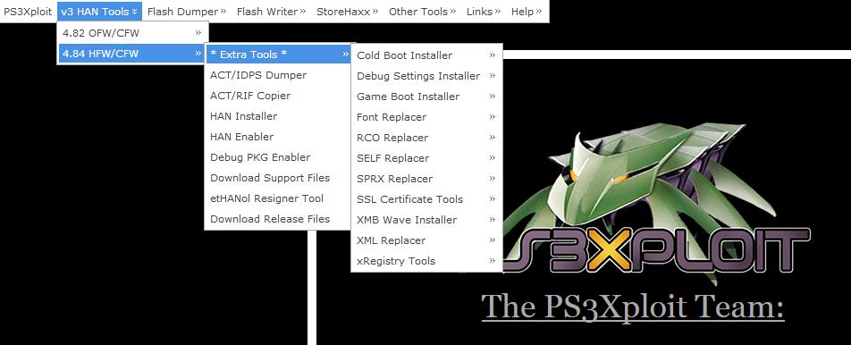
Task: Open the Links menu
Action: [x=484, y=12]
